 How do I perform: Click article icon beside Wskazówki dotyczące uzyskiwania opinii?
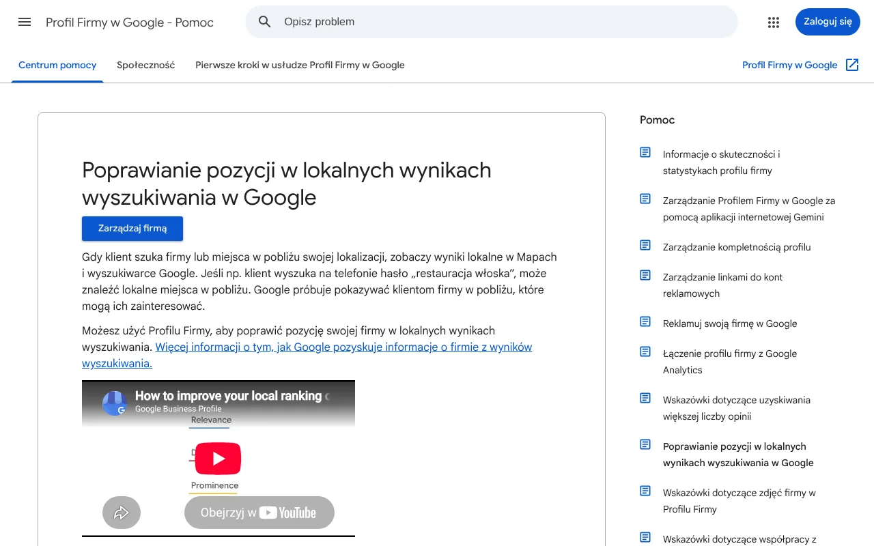click(645, 398)
